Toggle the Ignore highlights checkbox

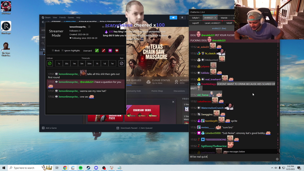[62, 50]
